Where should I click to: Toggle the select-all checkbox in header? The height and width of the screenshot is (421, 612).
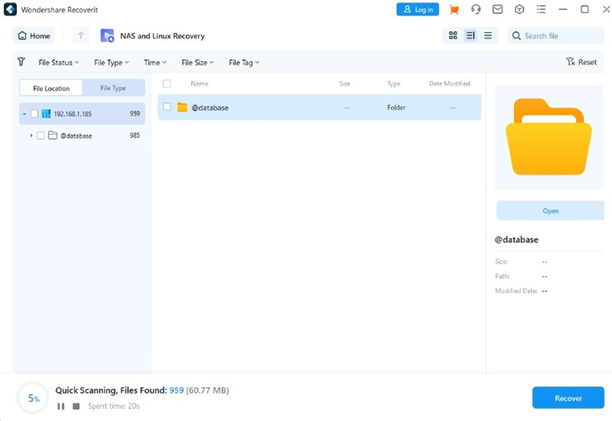(167, 84)
